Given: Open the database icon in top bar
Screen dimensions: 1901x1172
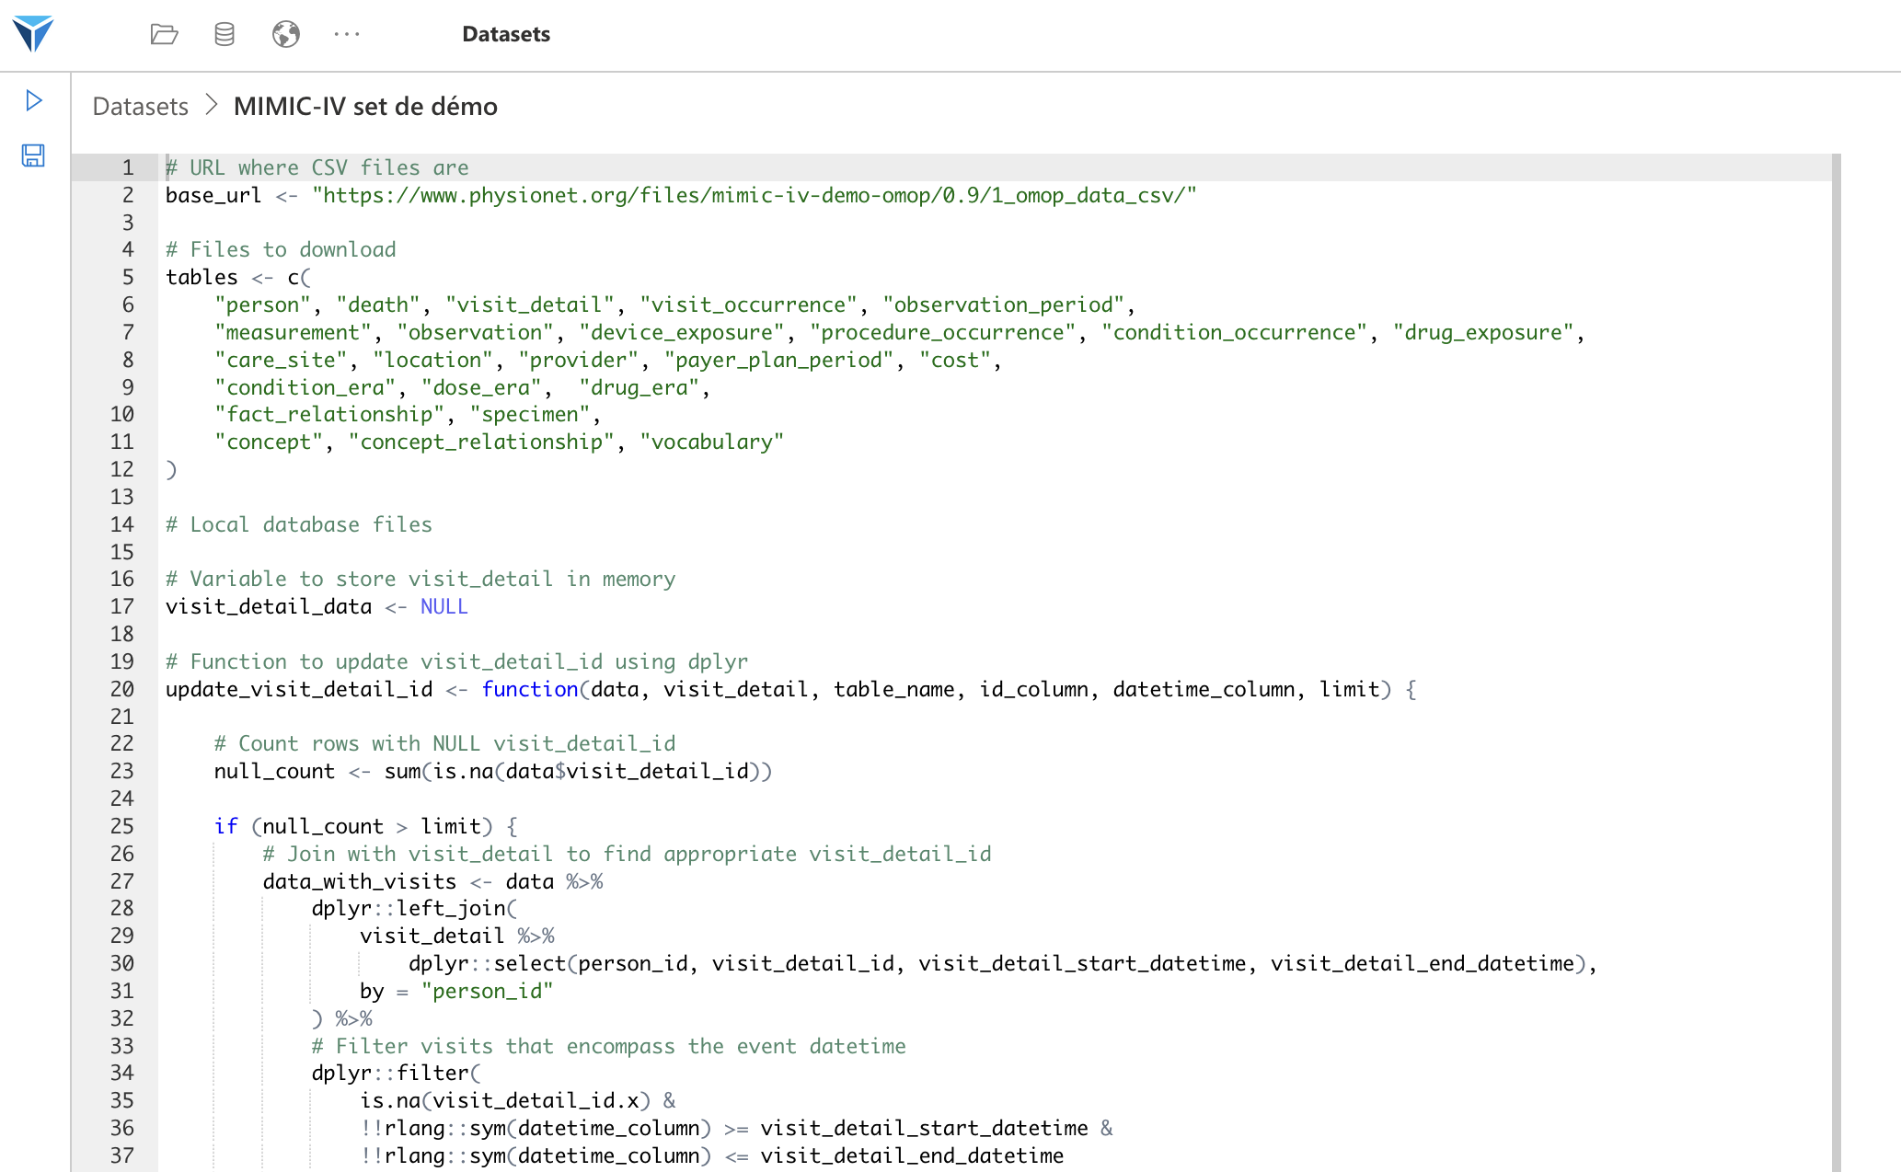Looking at the screenshot, I should (225, 34).
